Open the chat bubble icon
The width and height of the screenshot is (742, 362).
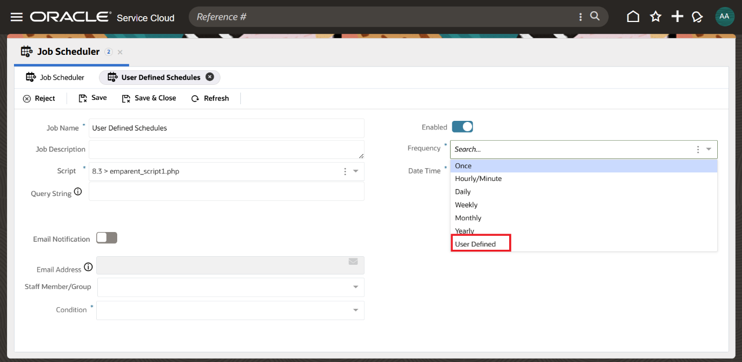point(697,17)
